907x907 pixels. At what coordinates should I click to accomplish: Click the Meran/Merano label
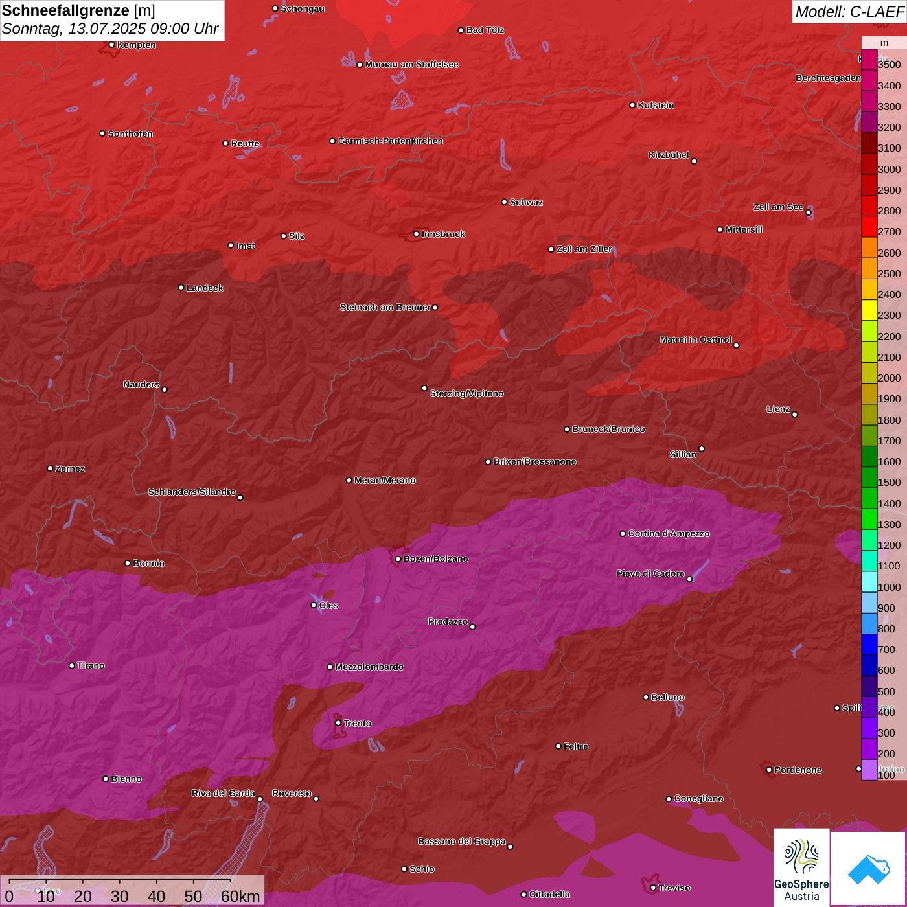pyautogui.click(x=385, y=480)
